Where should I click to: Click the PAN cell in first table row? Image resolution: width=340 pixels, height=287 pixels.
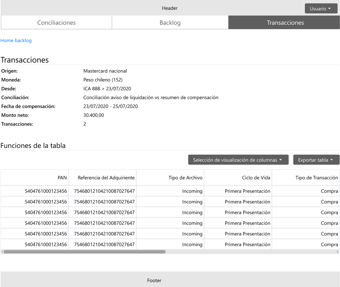tap(46, 191)
